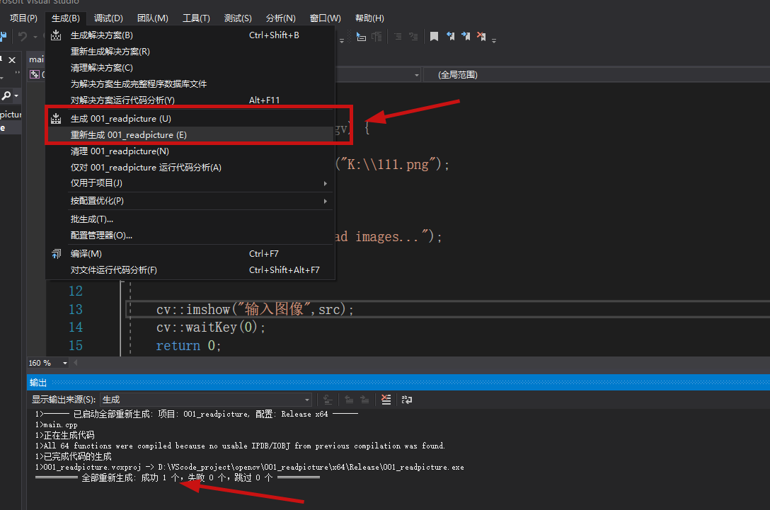Open the 分析(N) menu
This screenshot has height=510, width=770.
[281, 18]
